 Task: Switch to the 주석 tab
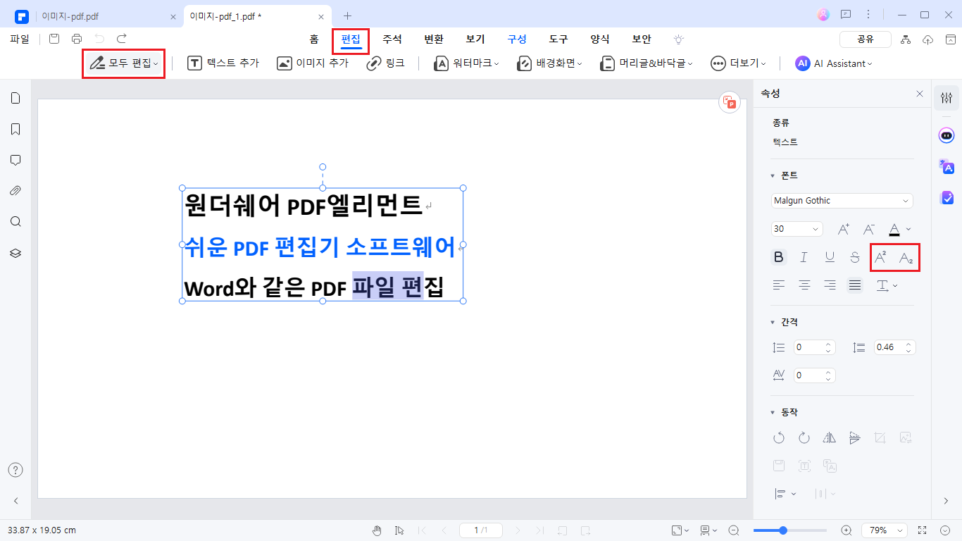[x=392, y=39]
